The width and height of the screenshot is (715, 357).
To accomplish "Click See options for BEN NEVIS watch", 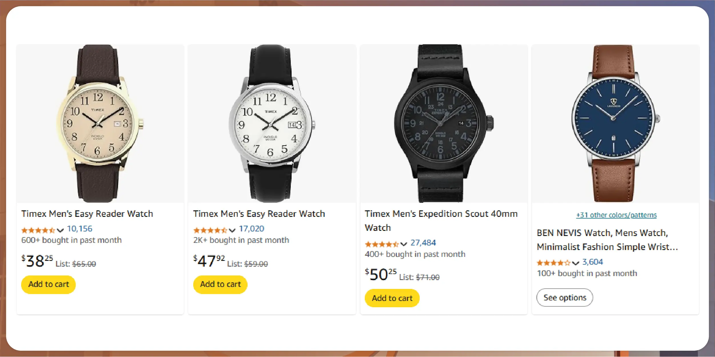I will pyautogui.click(x=565, y=297).
